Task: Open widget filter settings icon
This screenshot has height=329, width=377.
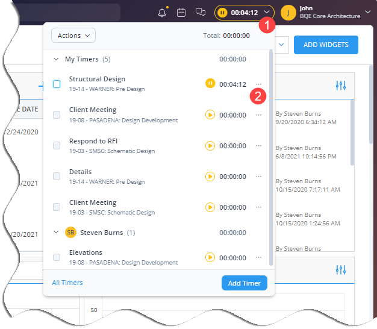Action: pyautogui.click(x=341, y=86)
